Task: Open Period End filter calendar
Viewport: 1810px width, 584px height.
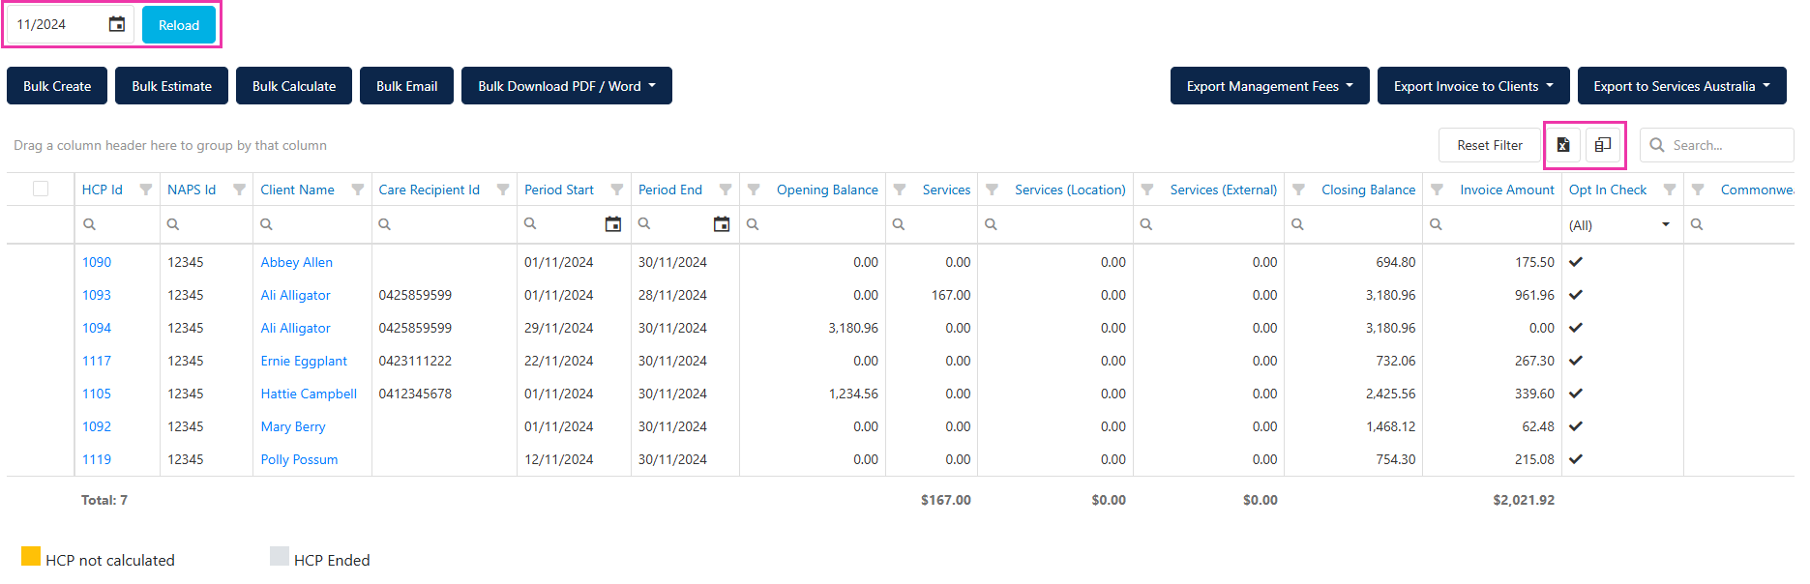Action: tap(722, 224)
